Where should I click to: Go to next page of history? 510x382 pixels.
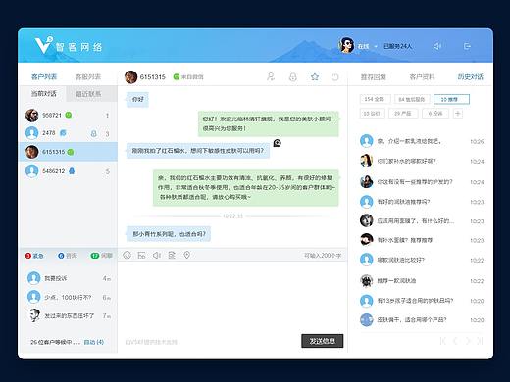pyautogui.click(x=468, y=341)
